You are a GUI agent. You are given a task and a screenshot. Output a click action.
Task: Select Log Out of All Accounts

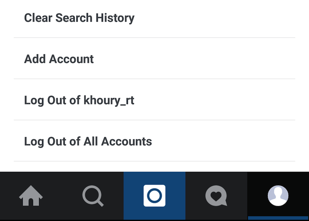(88, 141)
